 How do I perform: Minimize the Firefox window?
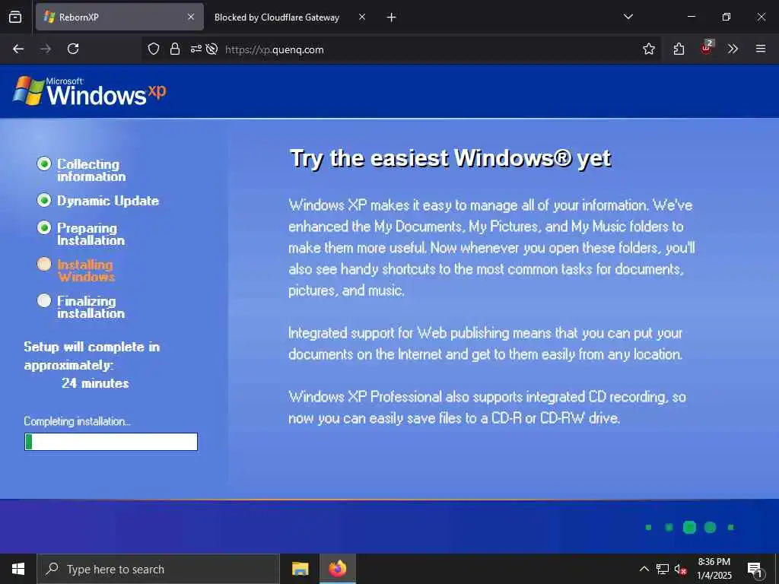coord(691,17)
